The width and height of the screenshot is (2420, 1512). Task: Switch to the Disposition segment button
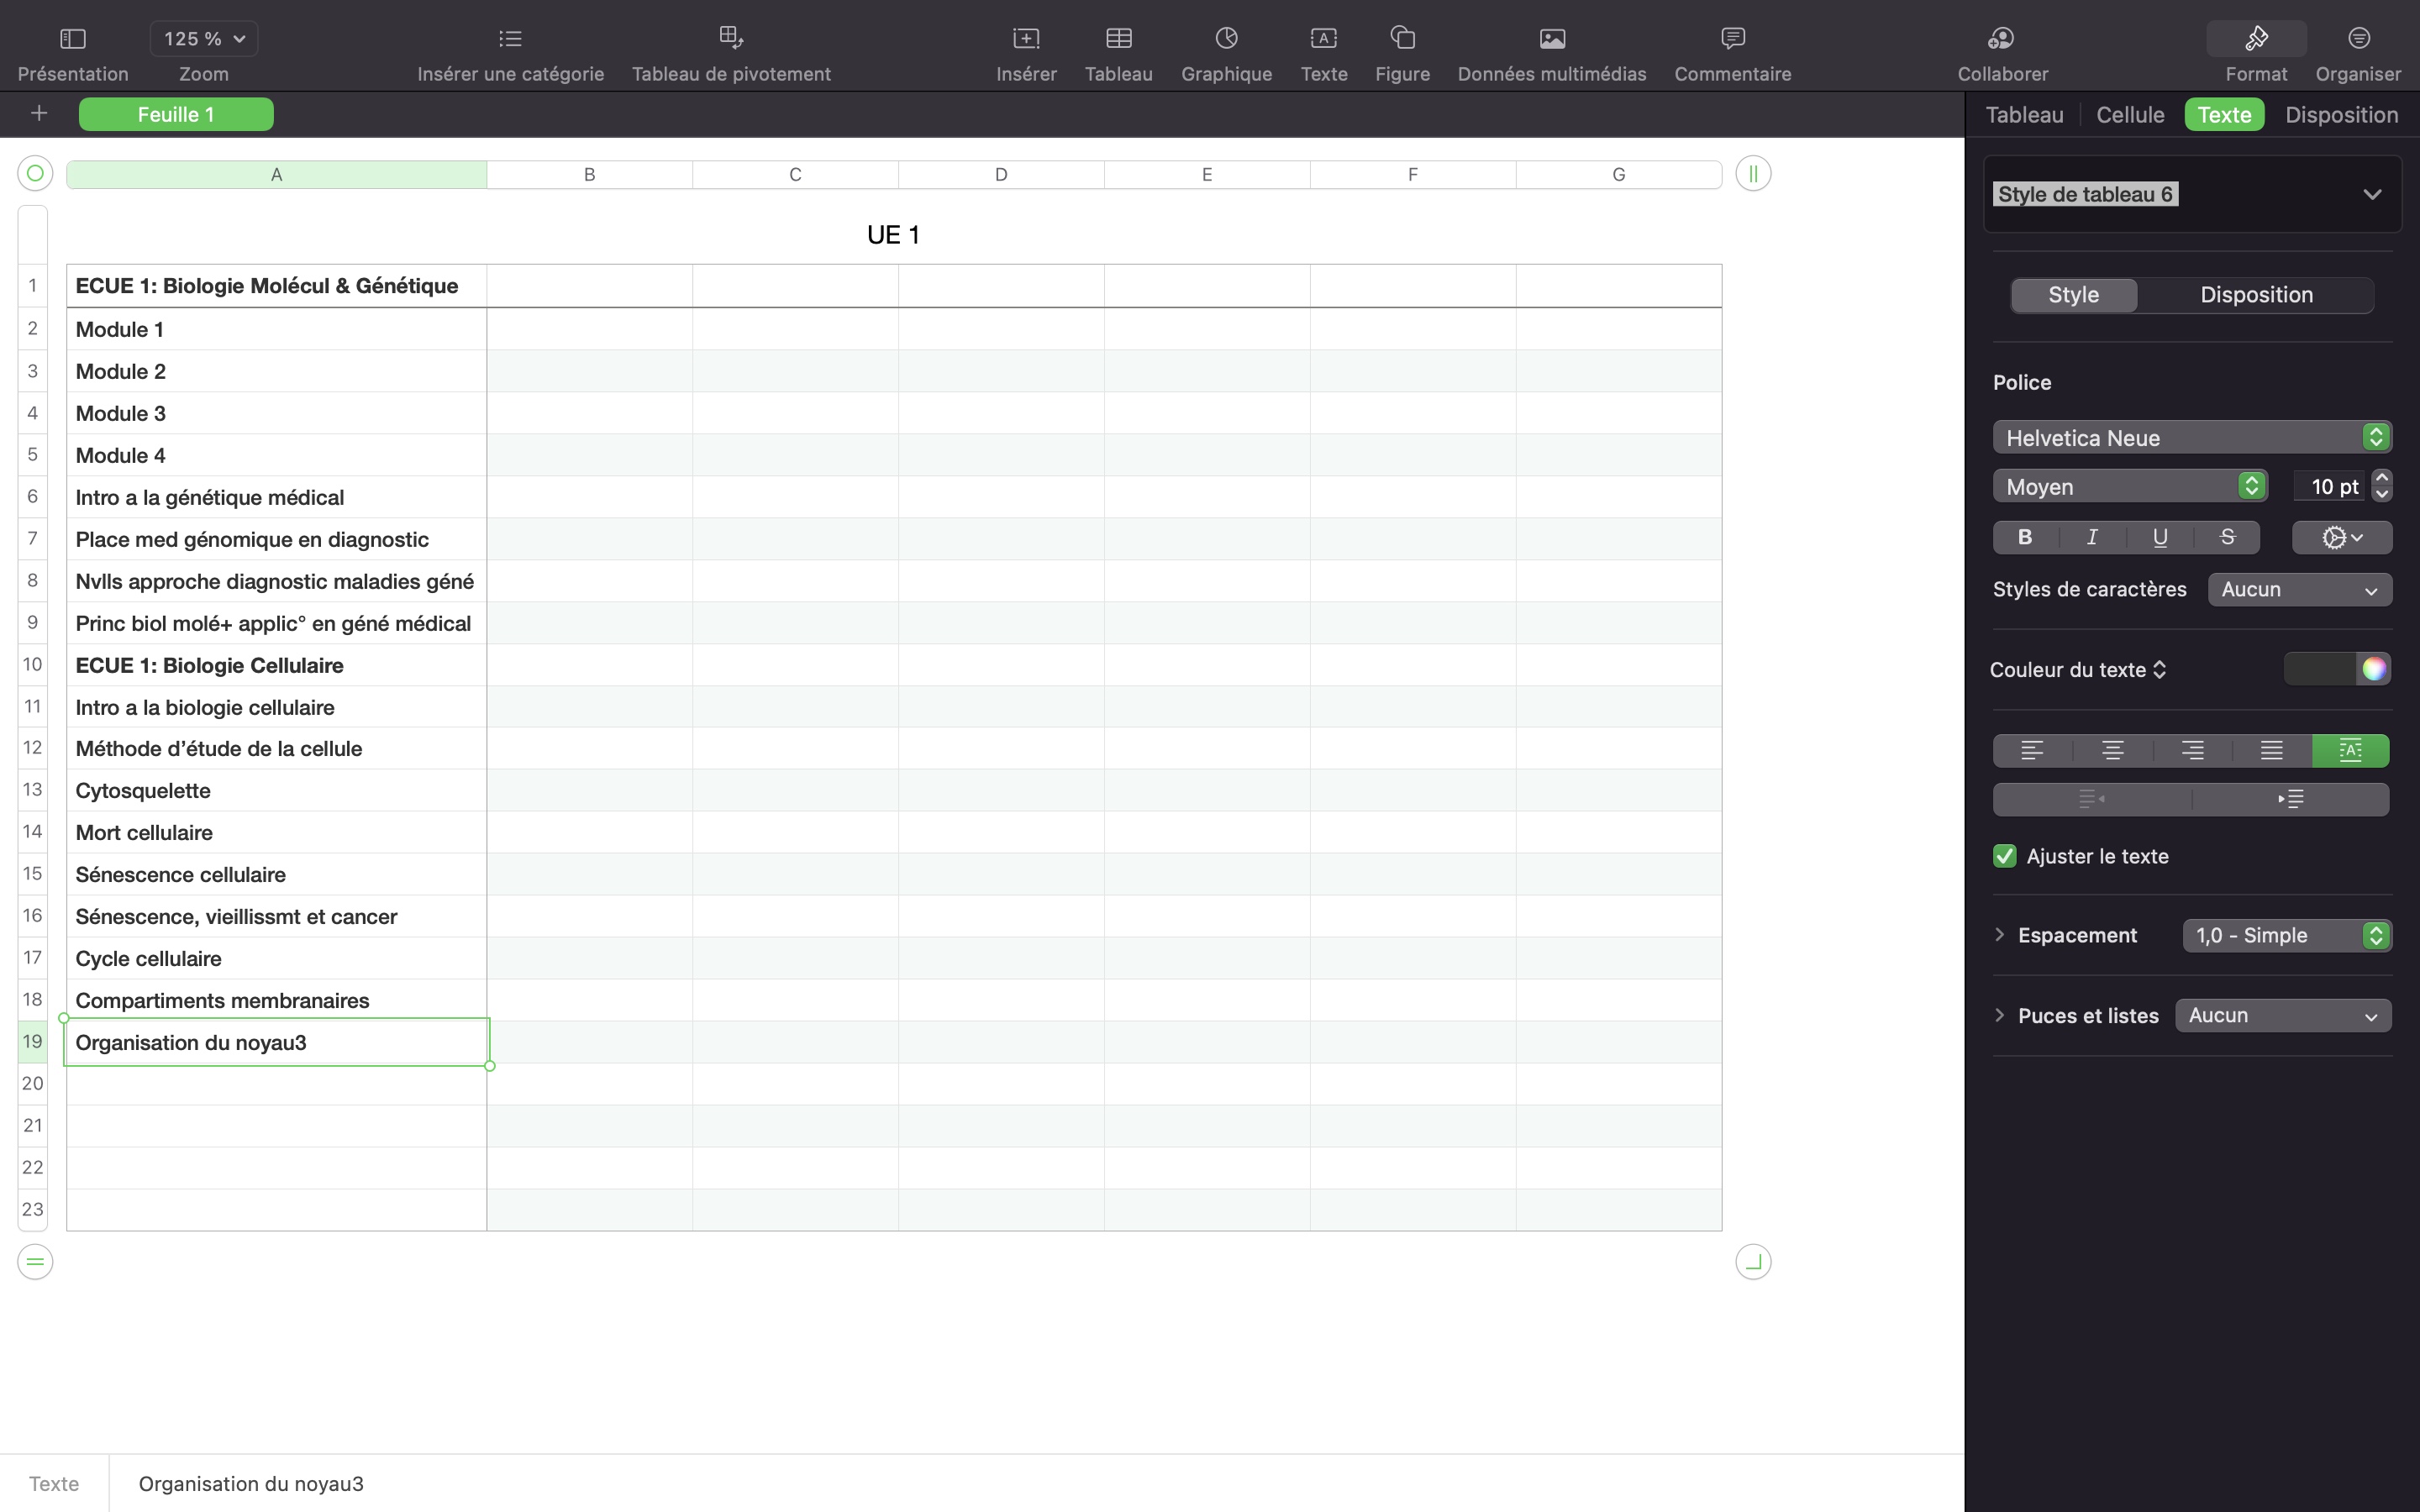2256,295
